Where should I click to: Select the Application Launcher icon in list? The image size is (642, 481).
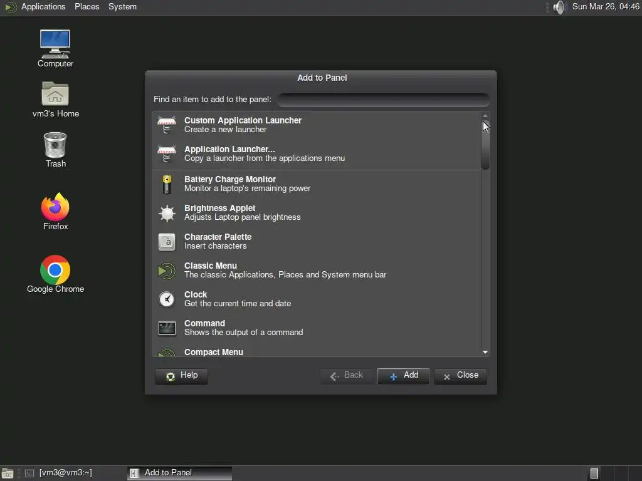click(x=167, y=154)
